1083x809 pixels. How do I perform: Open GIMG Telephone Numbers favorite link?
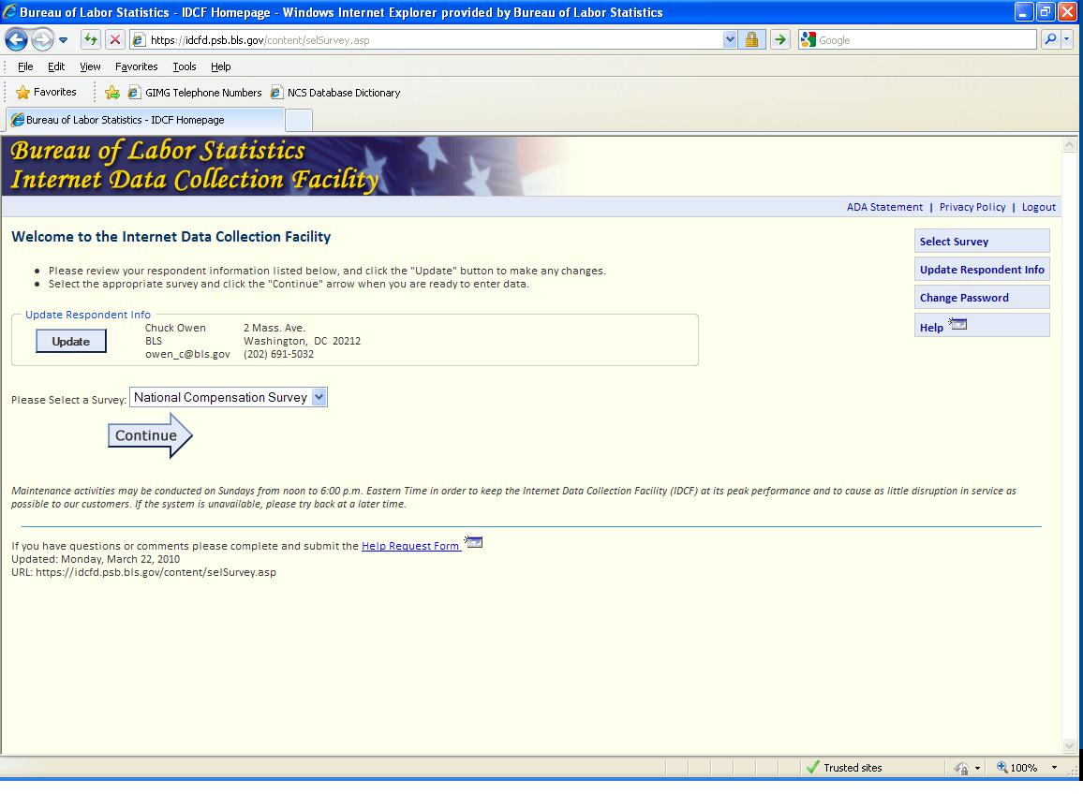[x=195, y=93]
